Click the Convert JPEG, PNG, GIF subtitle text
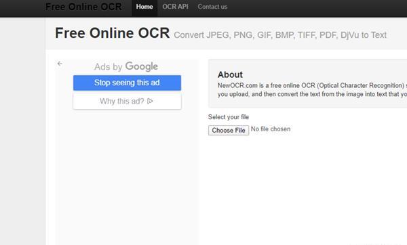This screenshot has width=407, height=245. point(280,35)
